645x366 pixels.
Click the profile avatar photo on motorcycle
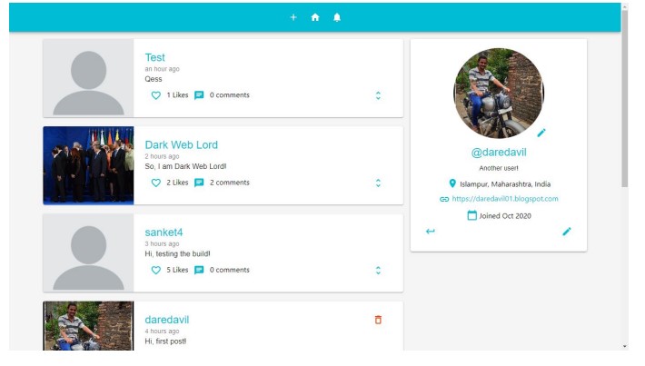pyautogui.click(x=499, y=93)
